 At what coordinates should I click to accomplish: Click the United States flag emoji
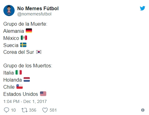pyautogui.click(x=43, y=94)
